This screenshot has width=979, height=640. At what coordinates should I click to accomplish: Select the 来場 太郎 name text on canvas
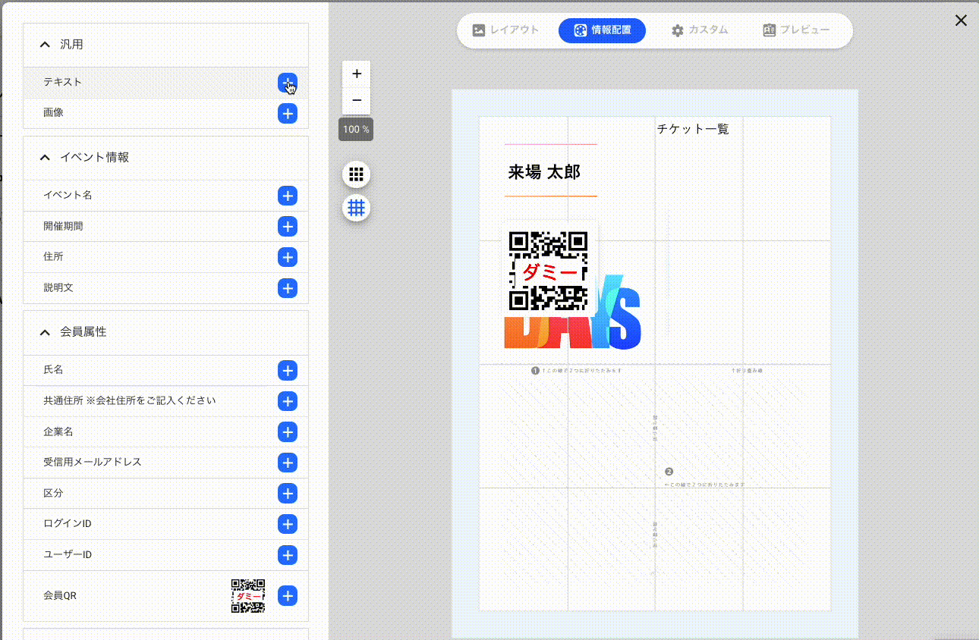(544, 173)
